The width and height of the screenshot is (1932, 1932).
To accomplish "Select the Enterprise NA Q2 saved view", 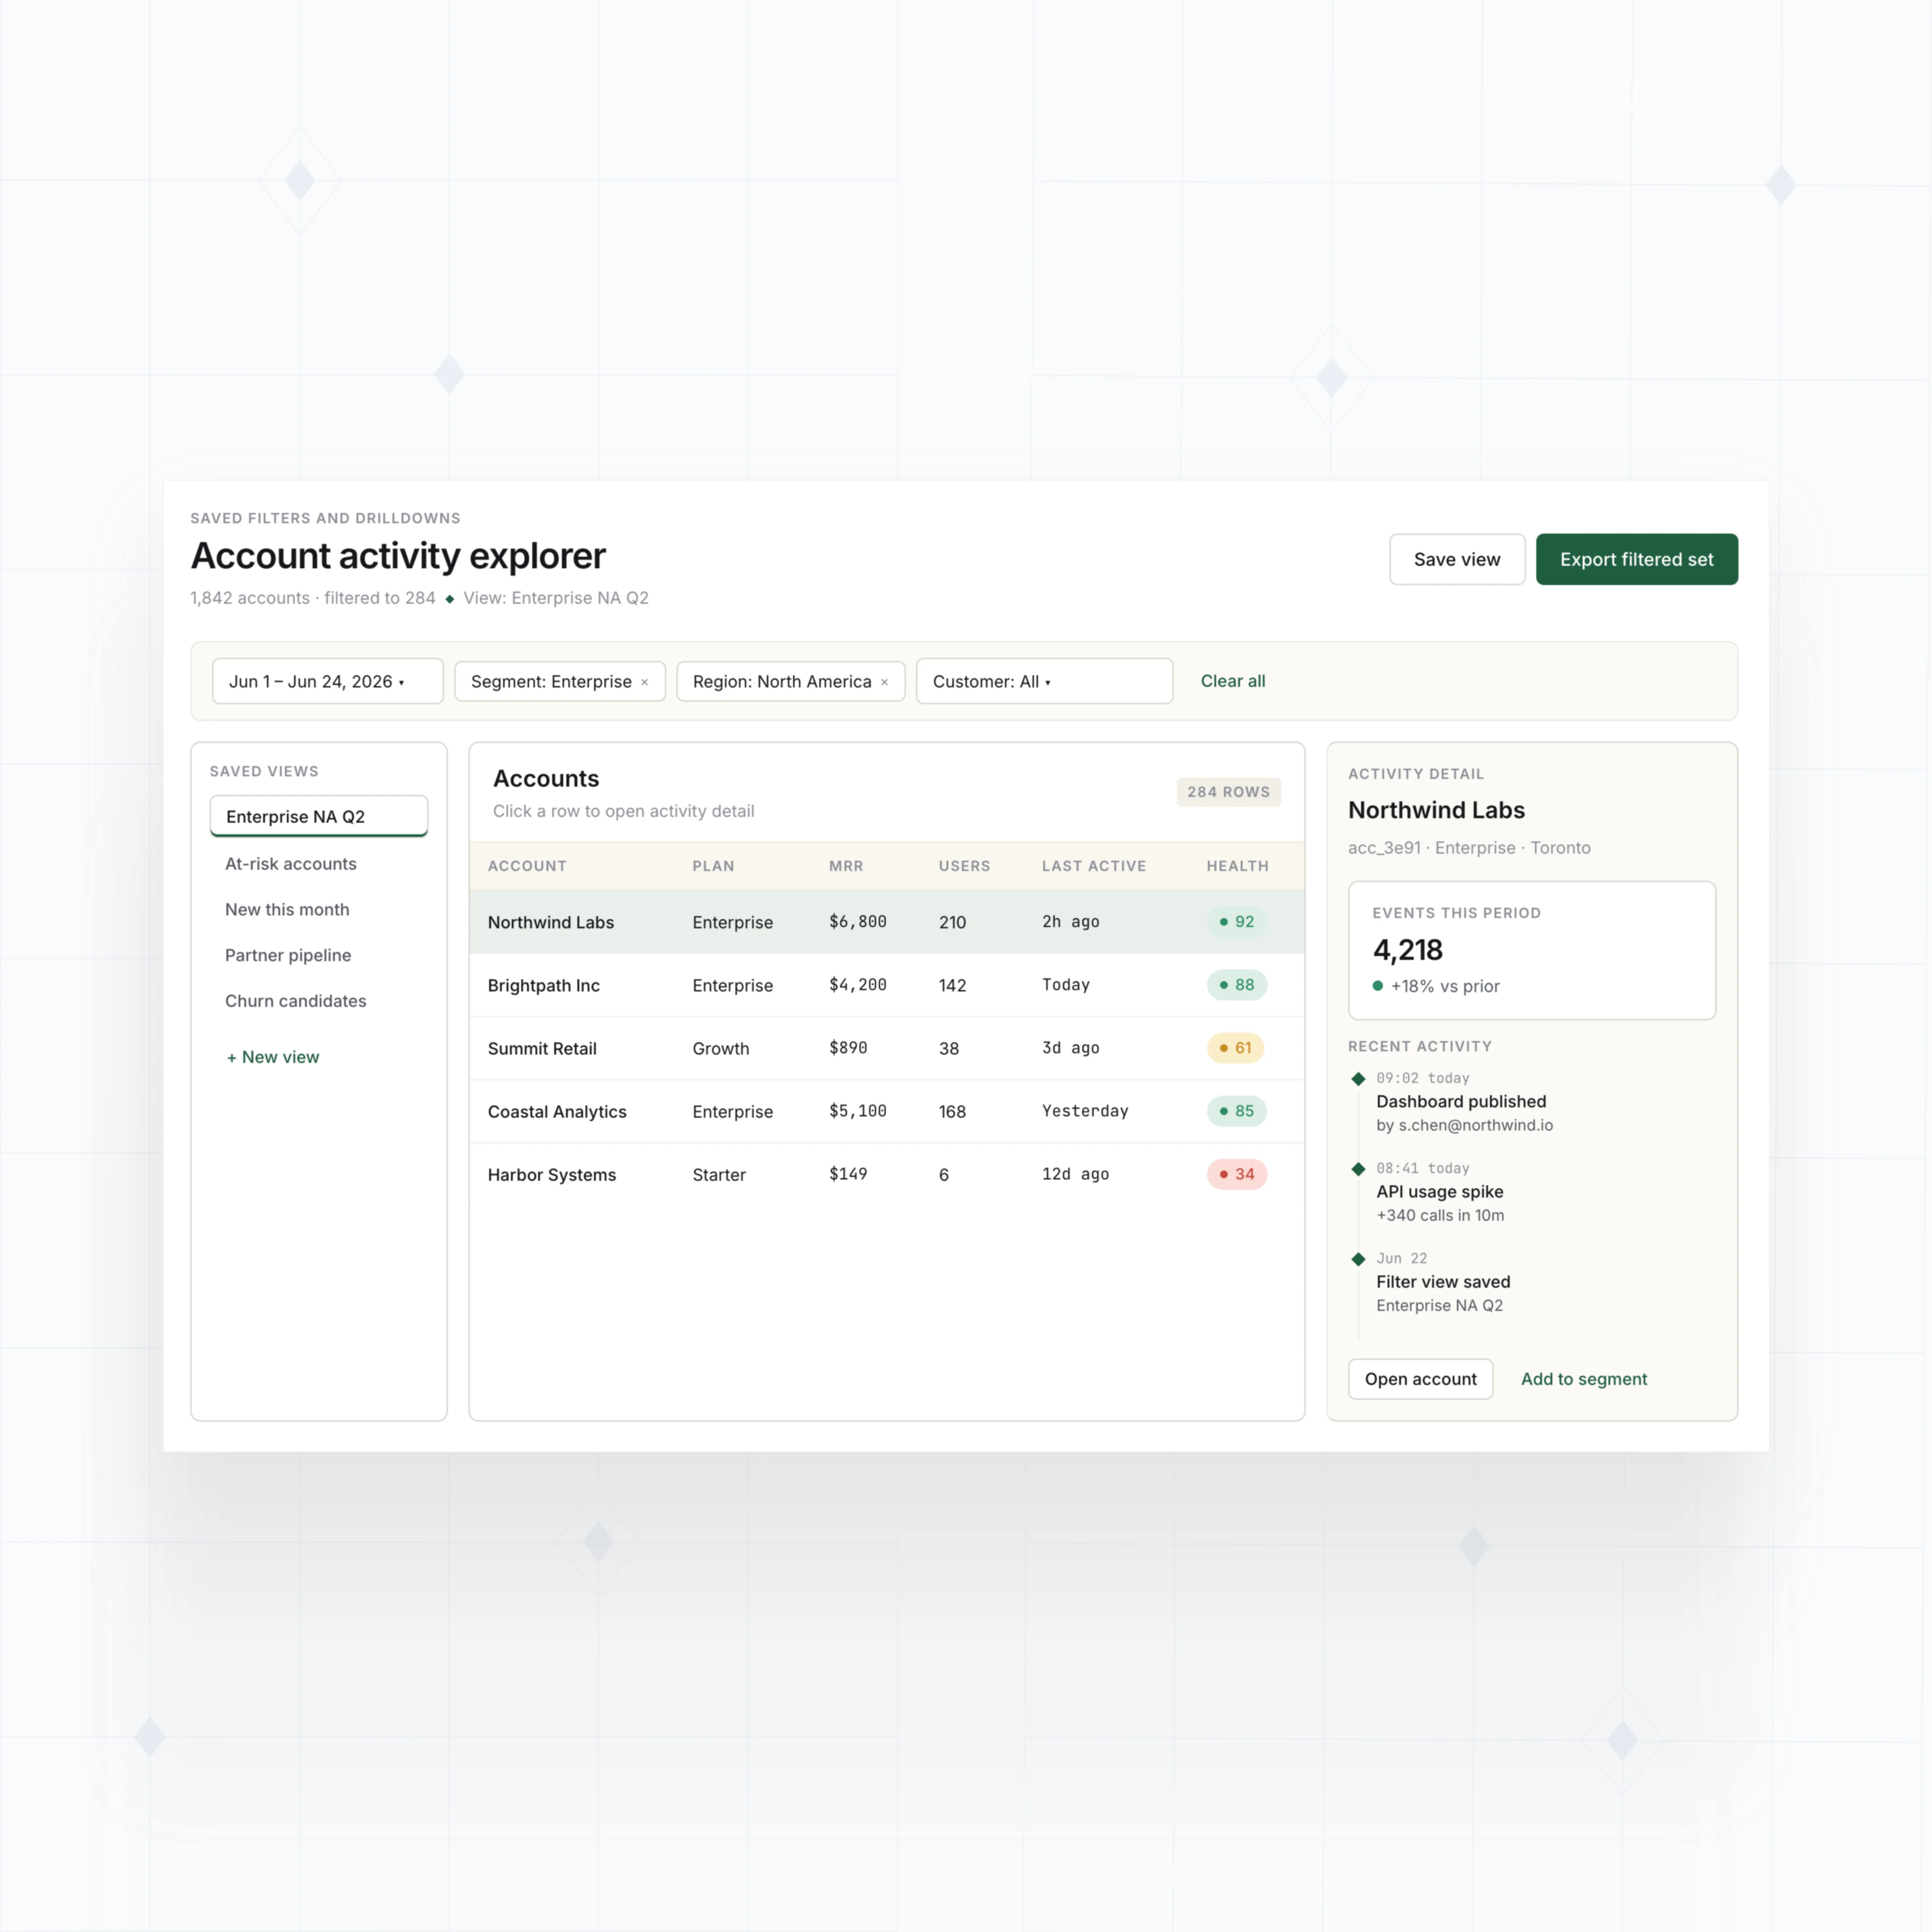I will pyautogui.click(x=319, y=816).
